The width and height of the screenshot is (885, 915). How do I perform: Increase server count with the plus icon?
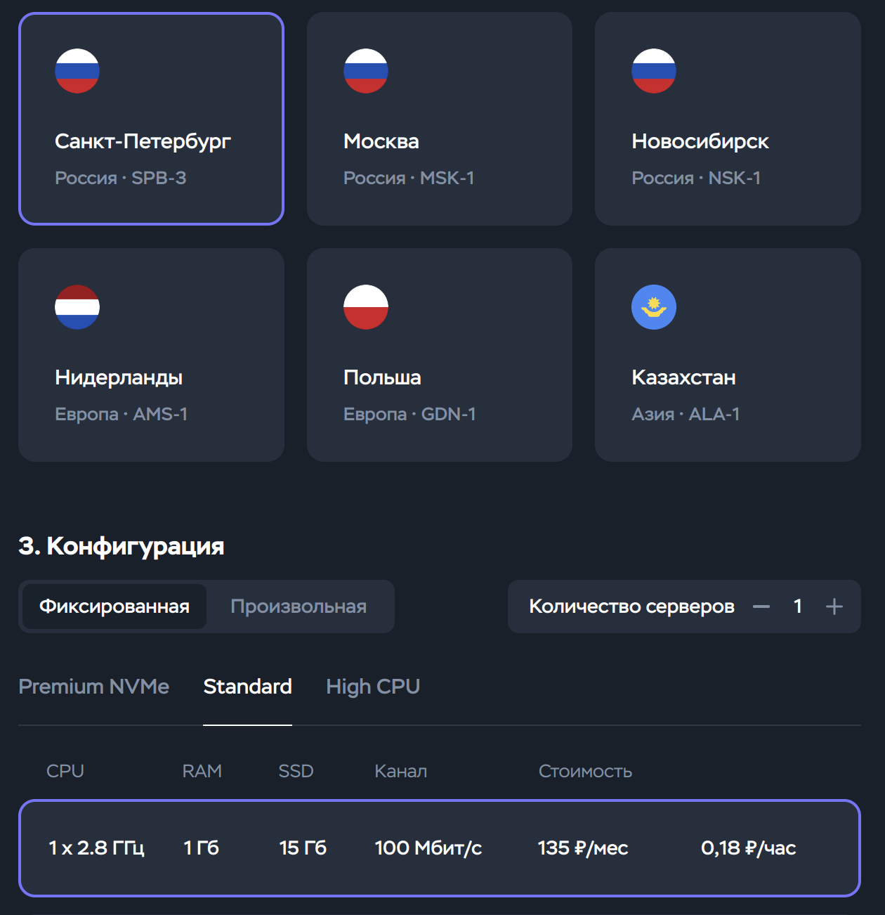coord(834,606)
